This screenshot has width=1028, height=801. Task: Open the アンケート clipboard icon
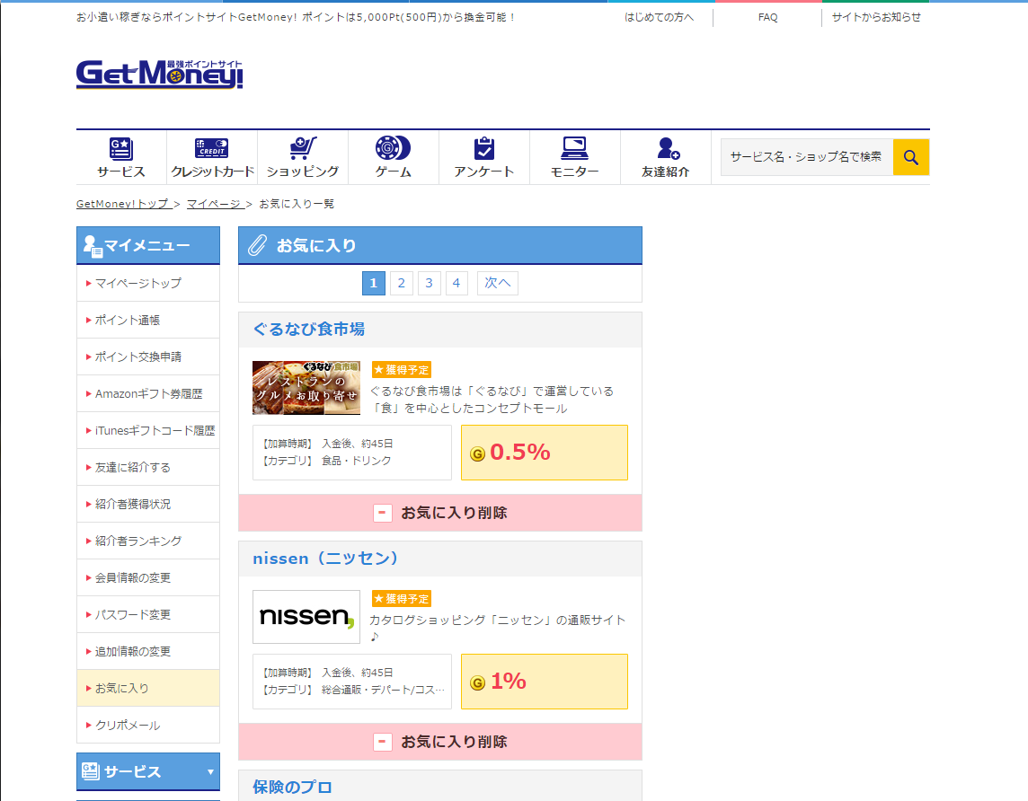coord(483,148)
